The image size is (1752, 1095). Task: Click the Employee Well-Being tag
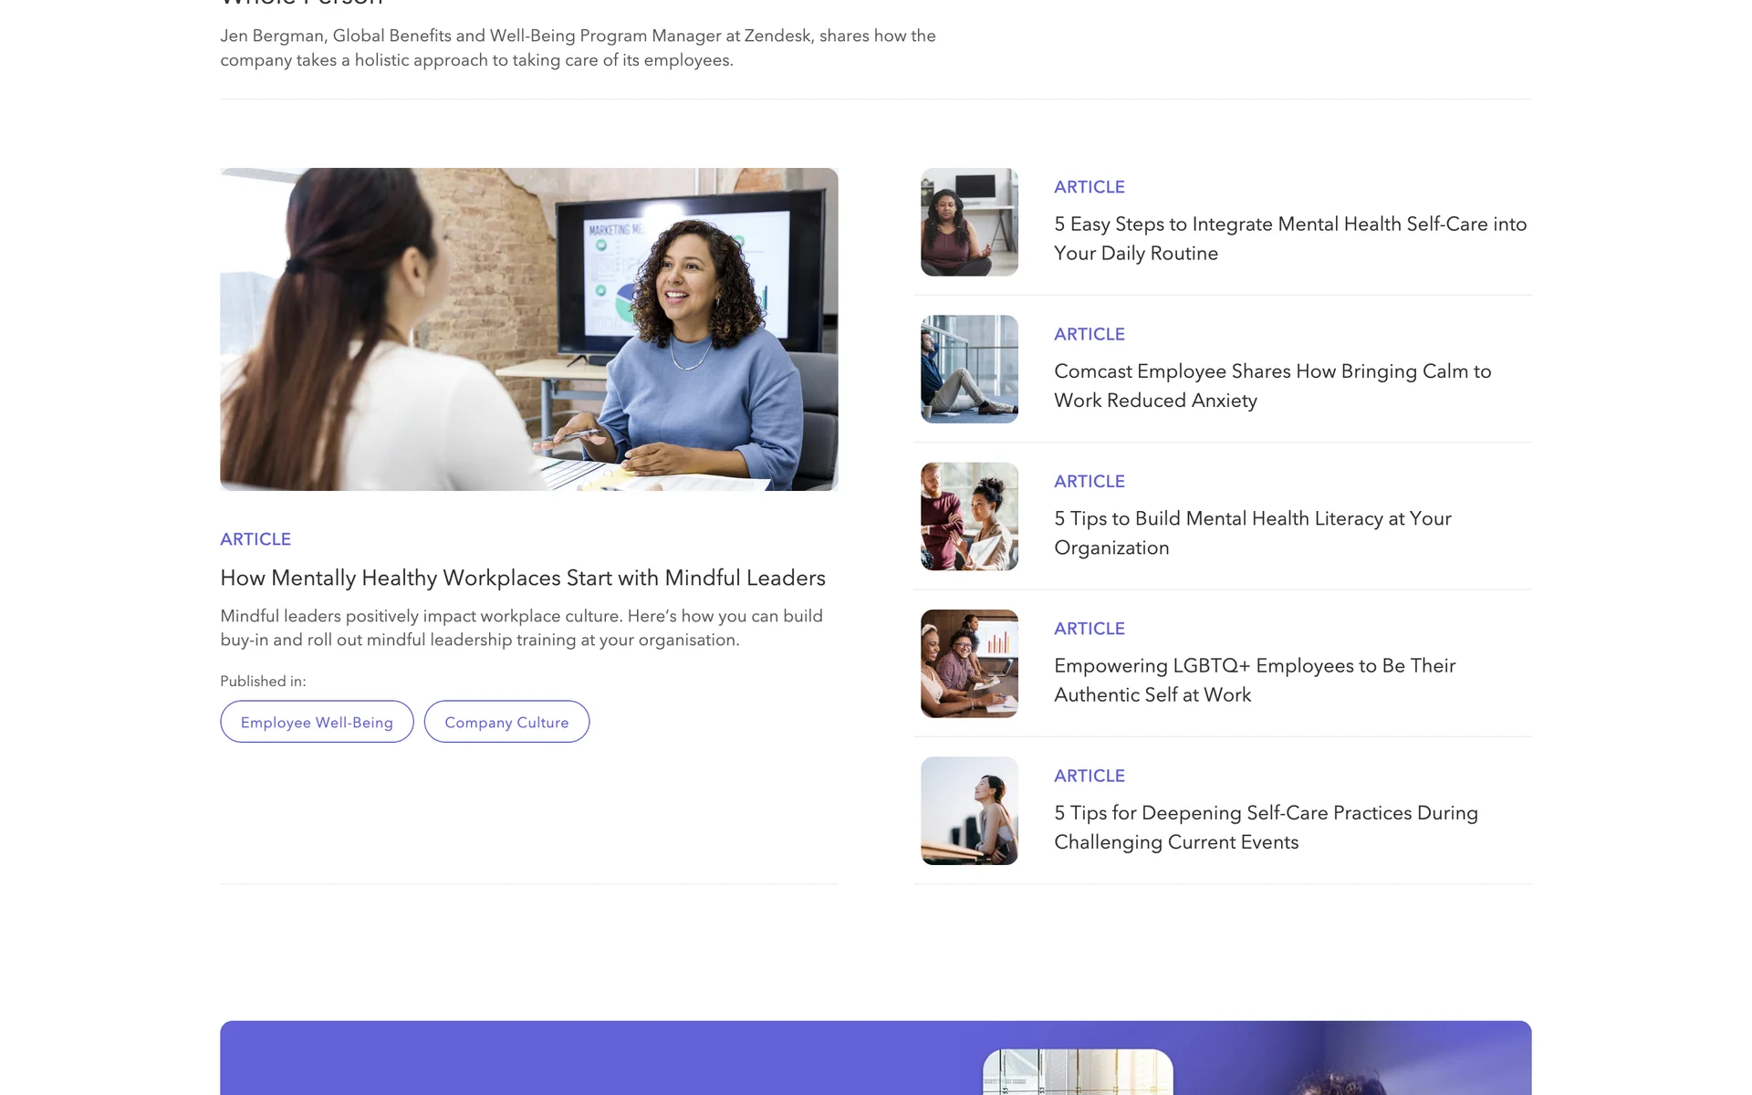pos(317,722)
